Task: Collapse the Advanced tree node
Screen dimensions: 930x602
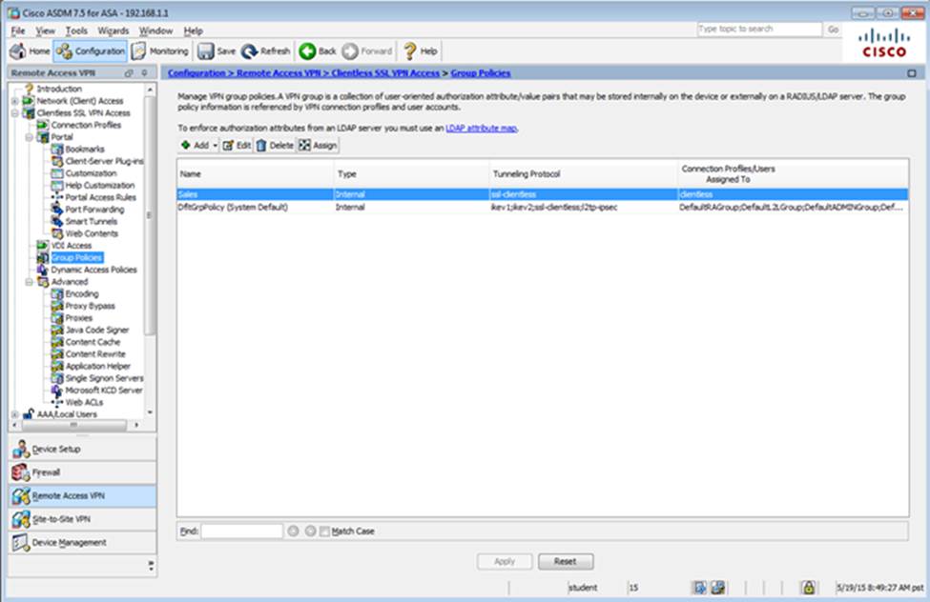Action: (x=28, y=282)
